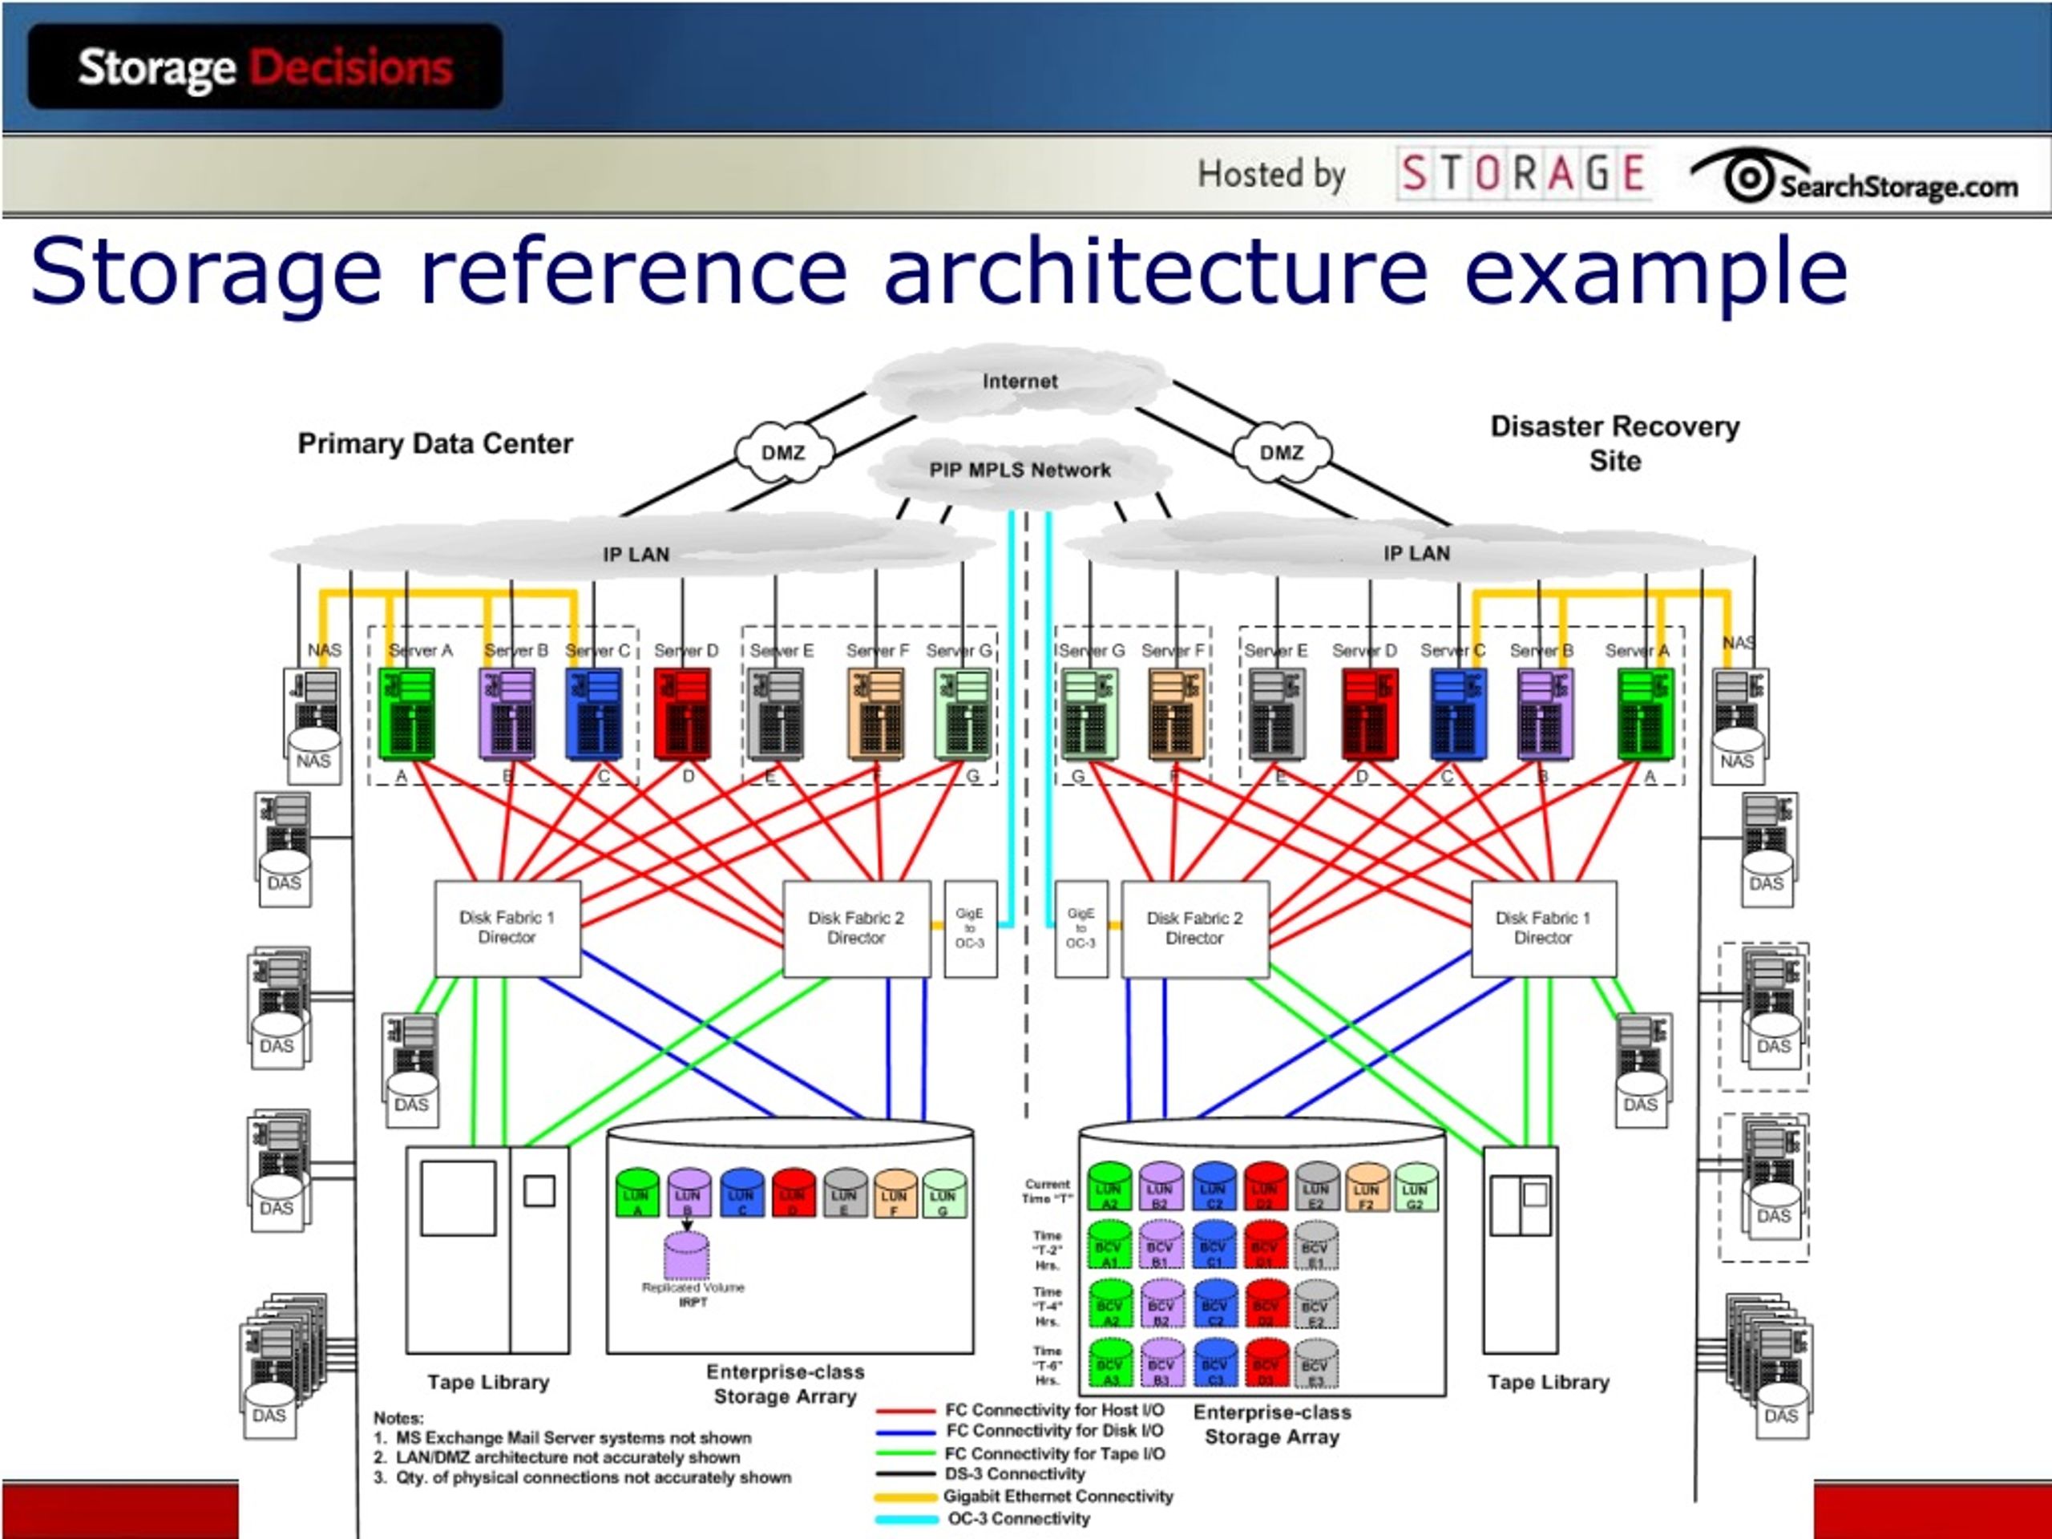Select the GigE to OC-3 box in the Primary Data Center
This screenshot has height=1539, width=2052.
click(x=971, y=928)
